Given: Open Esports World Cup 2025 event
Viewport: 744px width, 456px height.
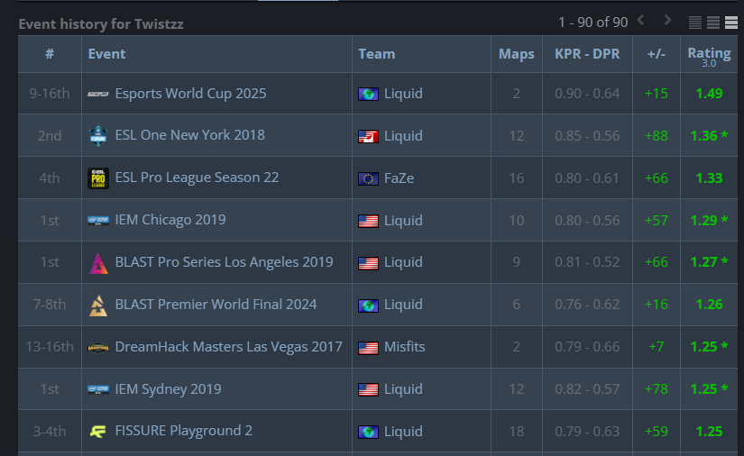Looking at the screenshot, I should pyautogui.click(x=190, y=94).
